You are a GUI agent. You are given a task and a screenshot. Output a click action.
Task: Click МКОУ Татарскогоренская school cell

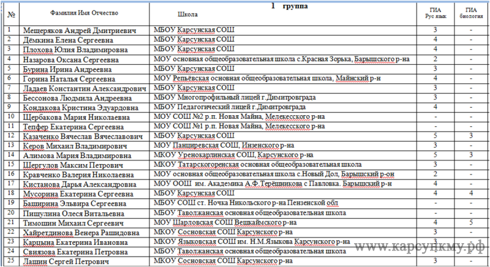258,165
